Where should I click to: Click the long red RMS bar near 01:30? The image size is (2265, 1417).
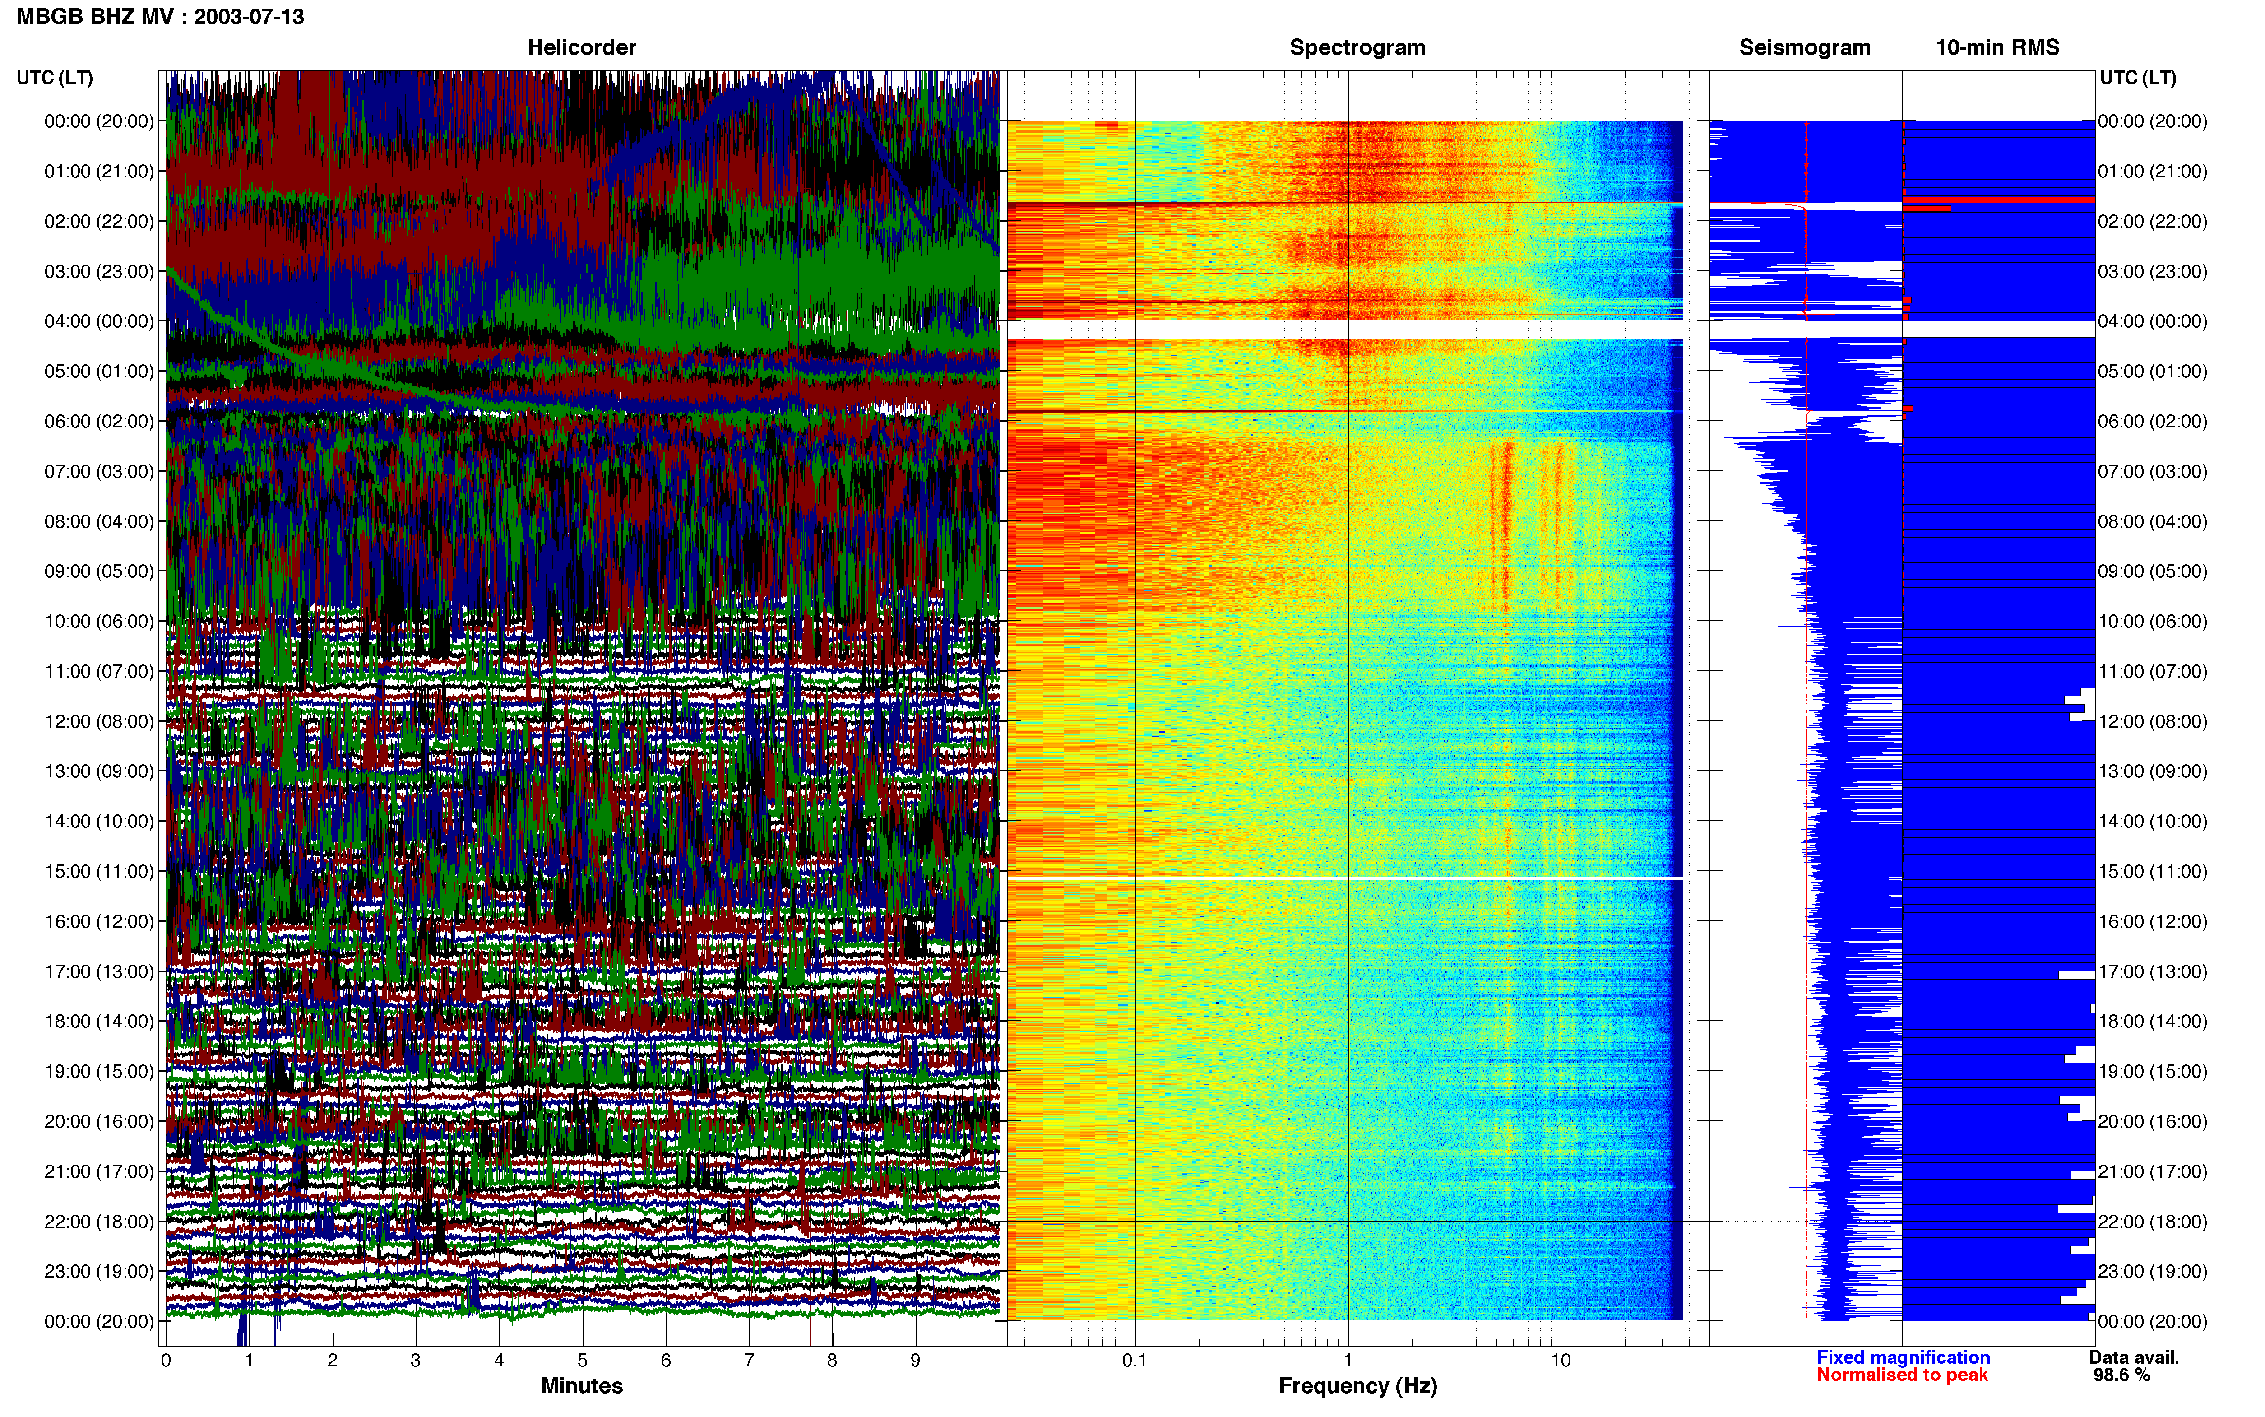(x=1999, y=200)
